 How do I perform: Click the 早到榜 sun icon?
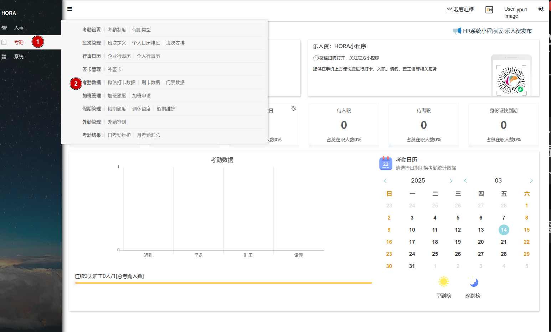[444, 282]
